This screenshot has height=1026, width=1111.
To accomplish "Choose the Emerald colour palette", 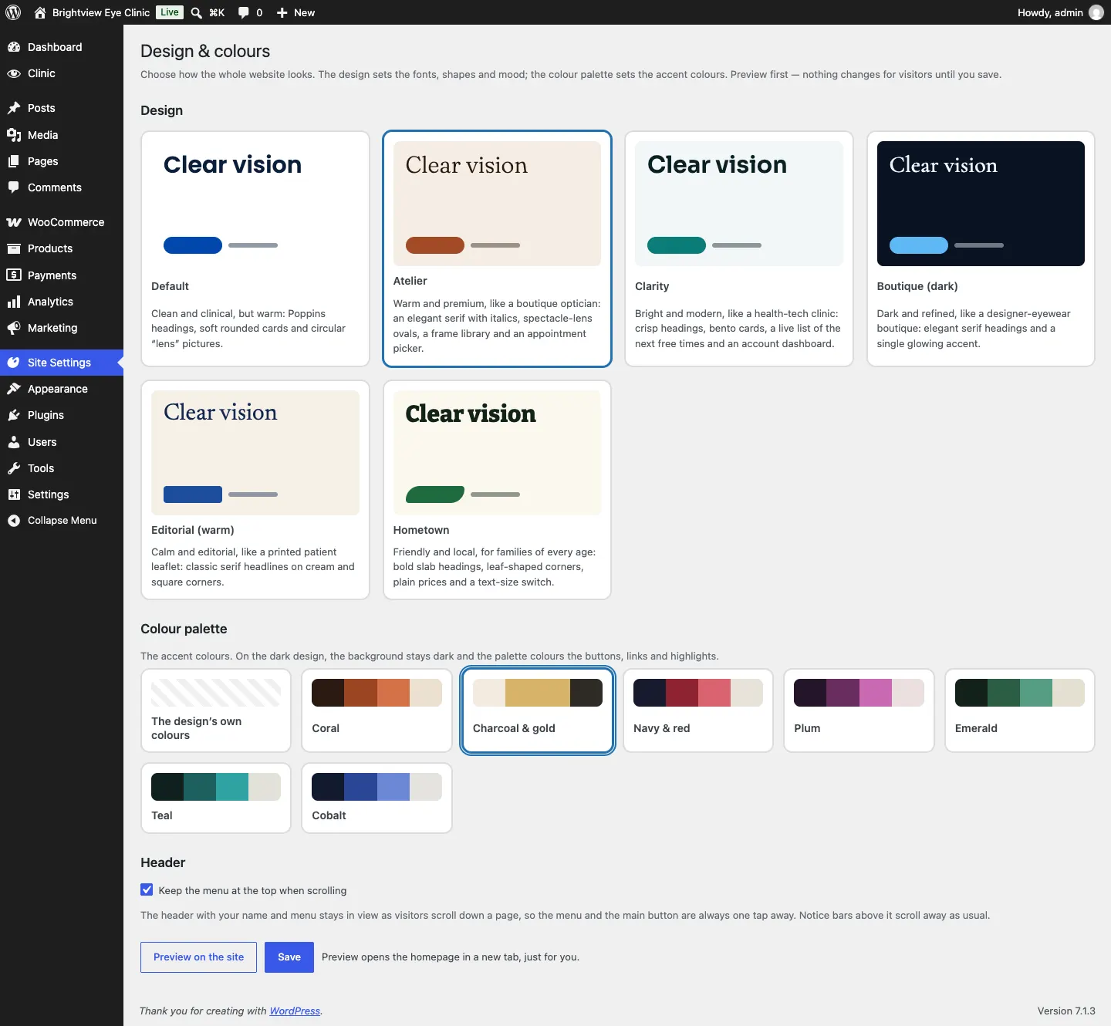I will [1020, 710].
